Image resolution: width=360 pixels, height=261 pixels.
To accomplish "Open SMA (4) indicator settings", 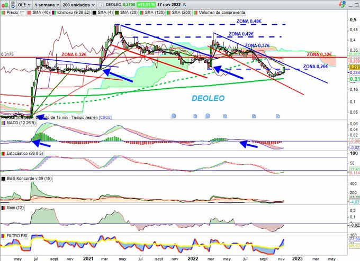I will point(105,12).
